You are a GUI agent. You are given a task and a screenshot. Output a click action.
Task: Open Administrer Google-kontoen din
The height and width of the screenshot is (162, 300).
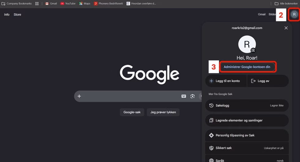click(x=247, y=67)
